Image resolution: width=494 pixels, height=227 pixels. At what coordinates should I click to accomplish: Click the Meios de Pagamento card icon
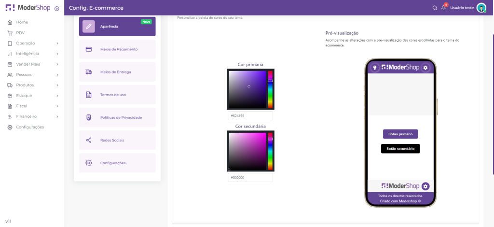pos(89,49)
